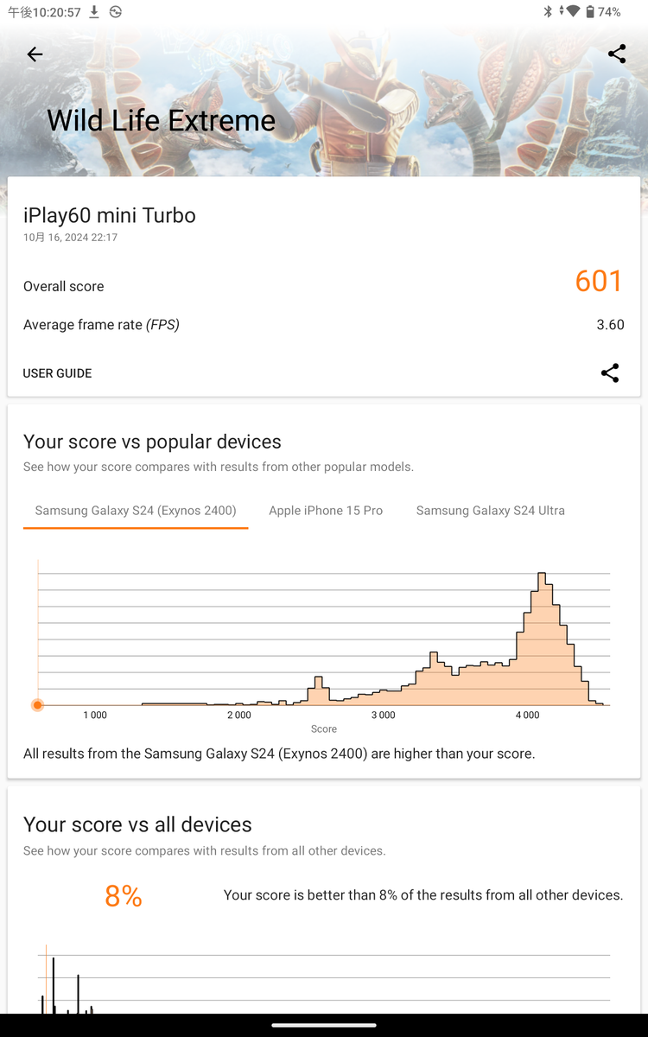Switch to the Samsung Galaxy S24 Ultra tab
Screen dimensions: 648x1037
pyautogui.click(x=491, y=511)
